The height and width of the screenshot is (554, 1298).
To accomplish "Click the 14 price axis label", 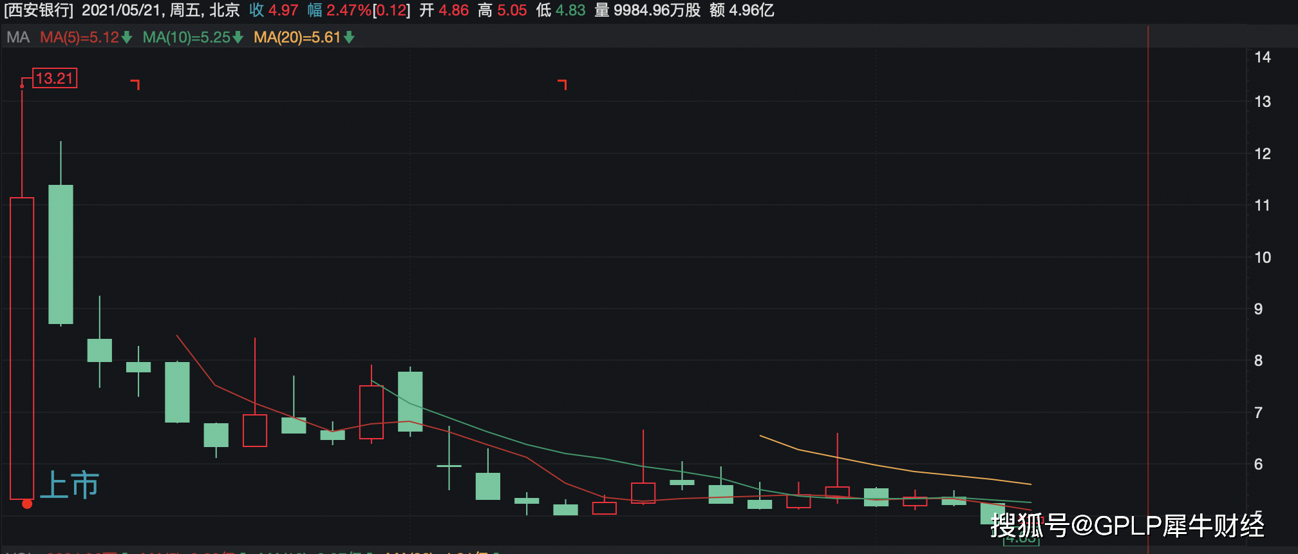I will click(1263, 57).
